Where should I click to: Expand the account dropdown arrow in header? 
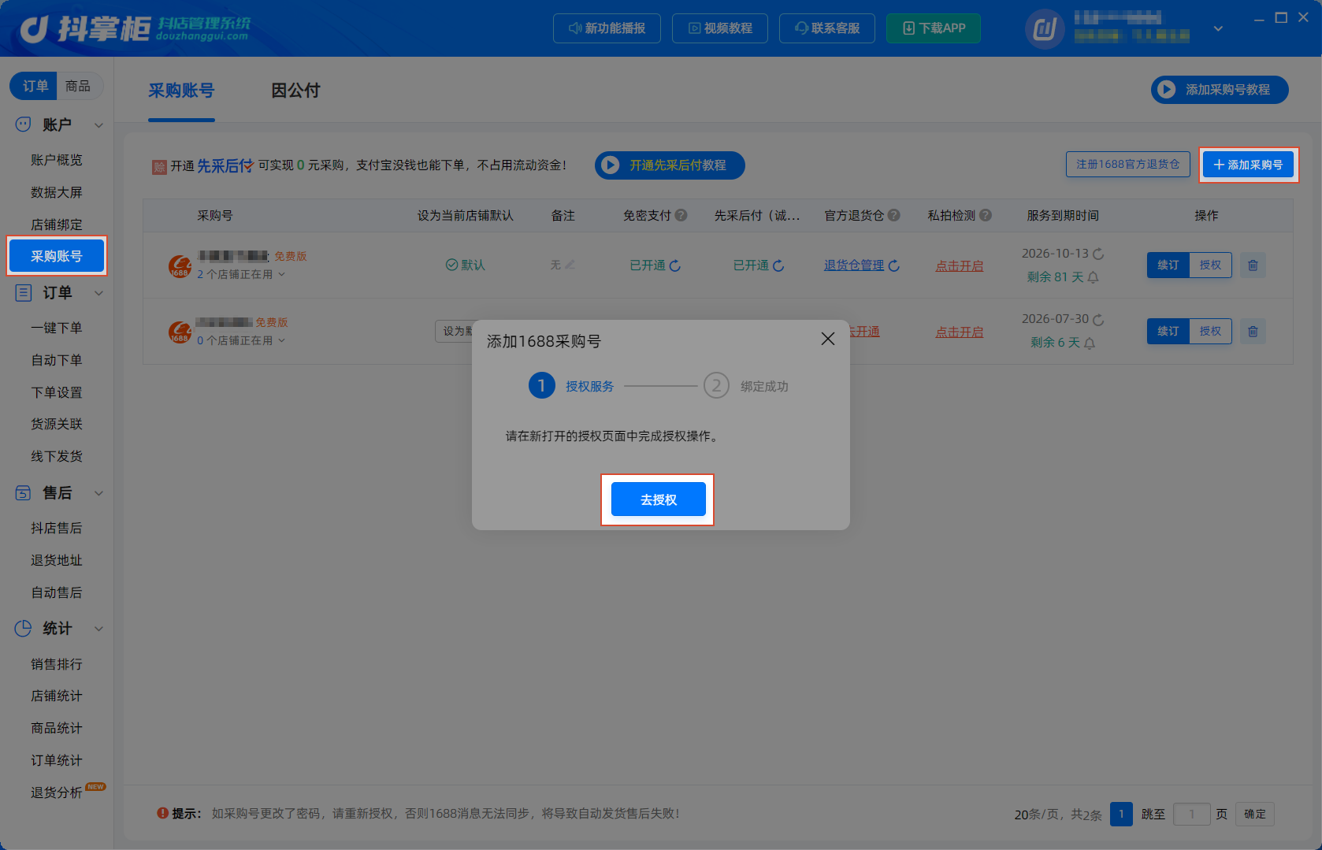coord(1218,29)
